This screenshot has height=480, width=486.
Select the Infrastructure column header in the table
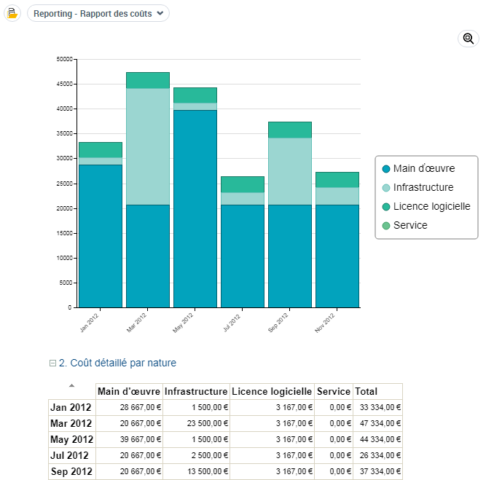[196, 391]
